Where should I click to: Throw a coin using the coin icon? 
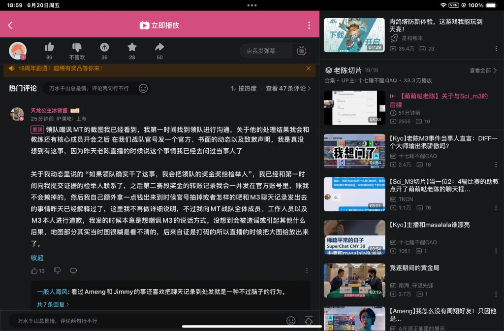105,46
